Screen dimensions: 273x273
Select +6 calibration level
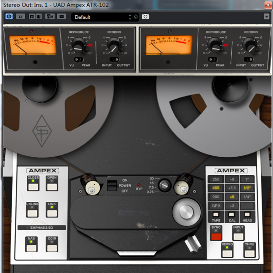point(232,197)
